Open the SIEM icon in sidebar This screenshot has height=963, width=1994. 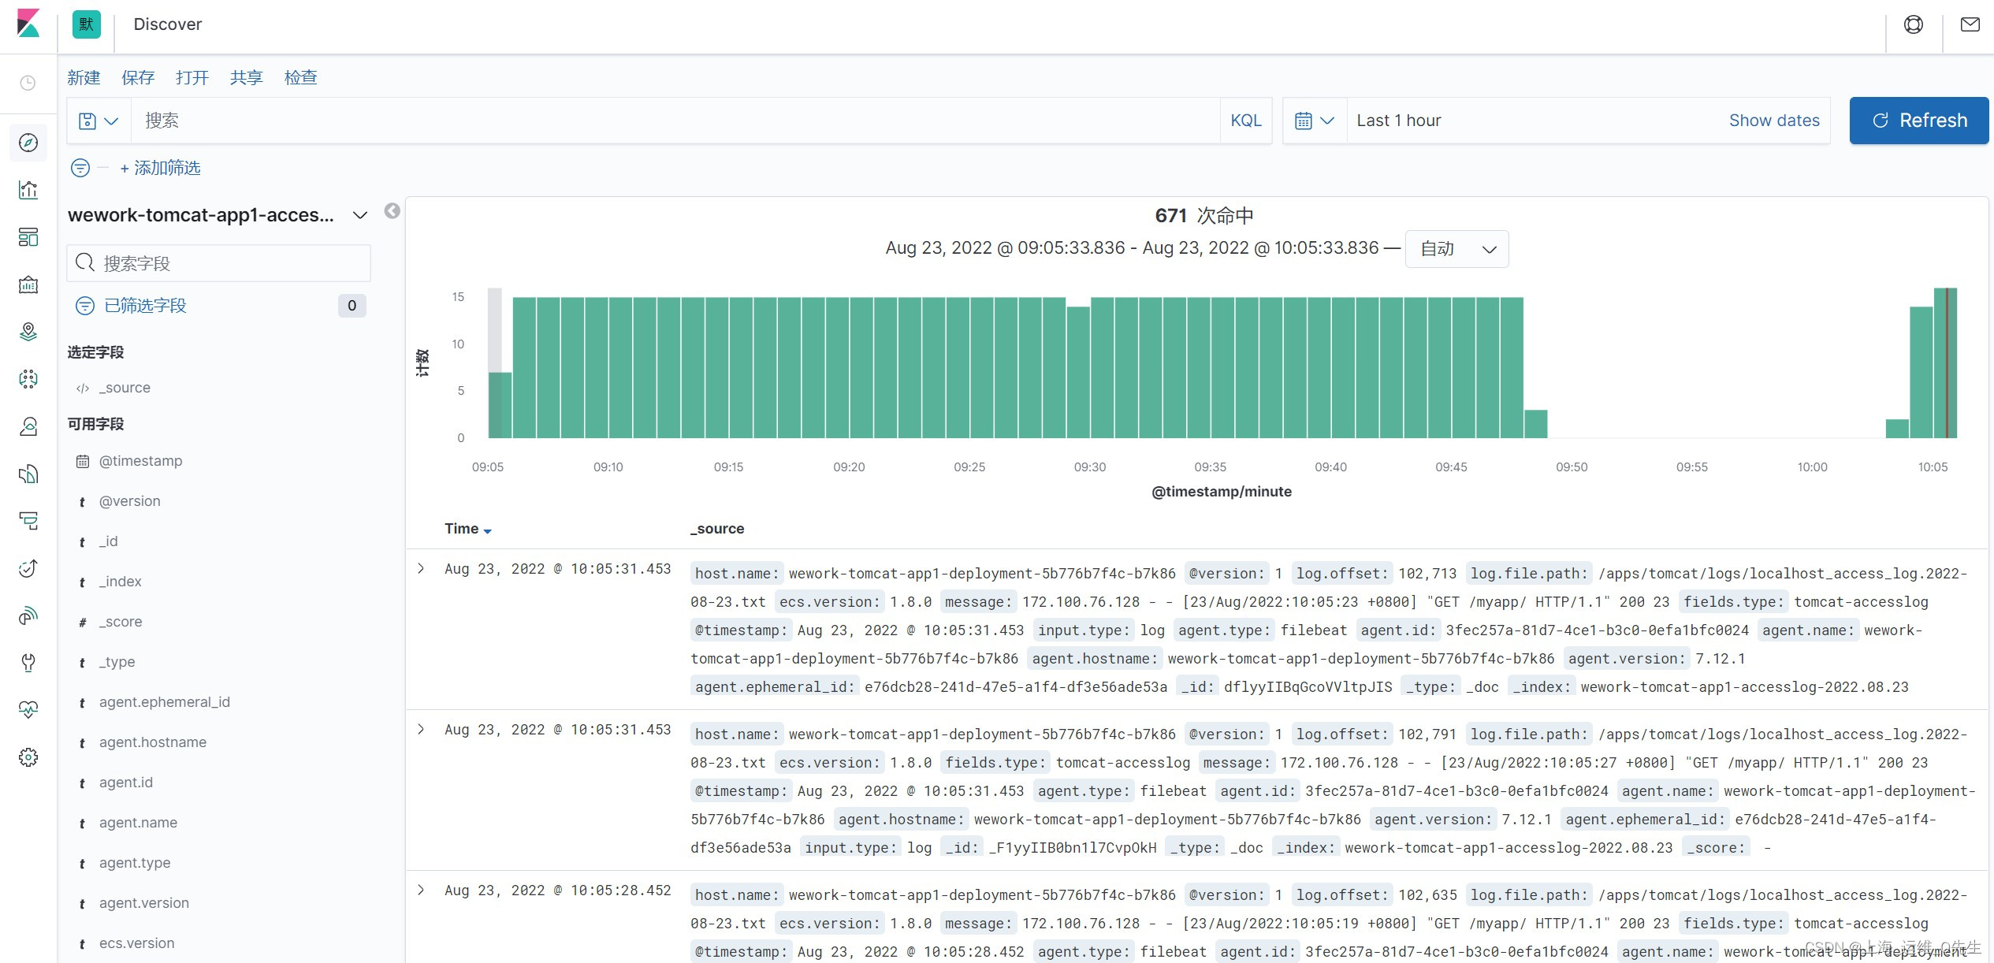pyautogui.click(x=28, y=615)
